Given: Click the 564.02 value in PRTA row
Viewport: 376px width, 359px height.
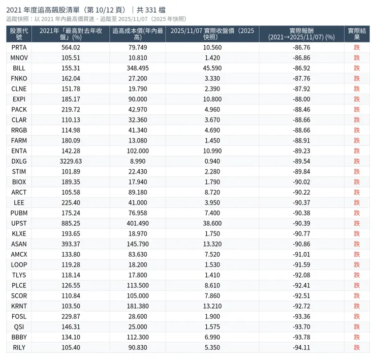Looking at the screenshot, I should pyautogui.click(x=71, y=47).
